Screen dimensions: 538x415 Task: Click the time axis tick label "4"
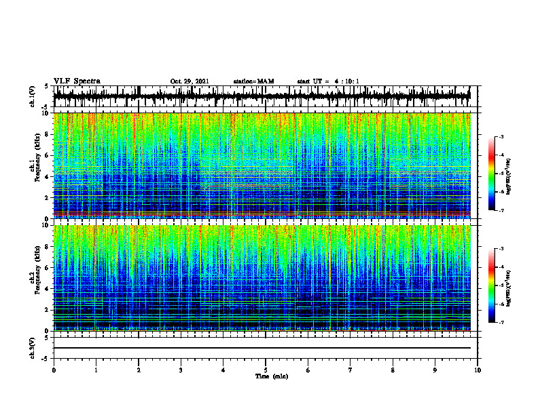pos(223,370)
